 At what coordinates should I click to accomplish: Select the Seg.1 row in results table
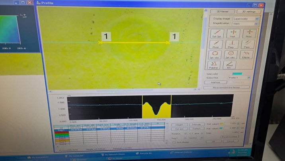tap(109, 129)
